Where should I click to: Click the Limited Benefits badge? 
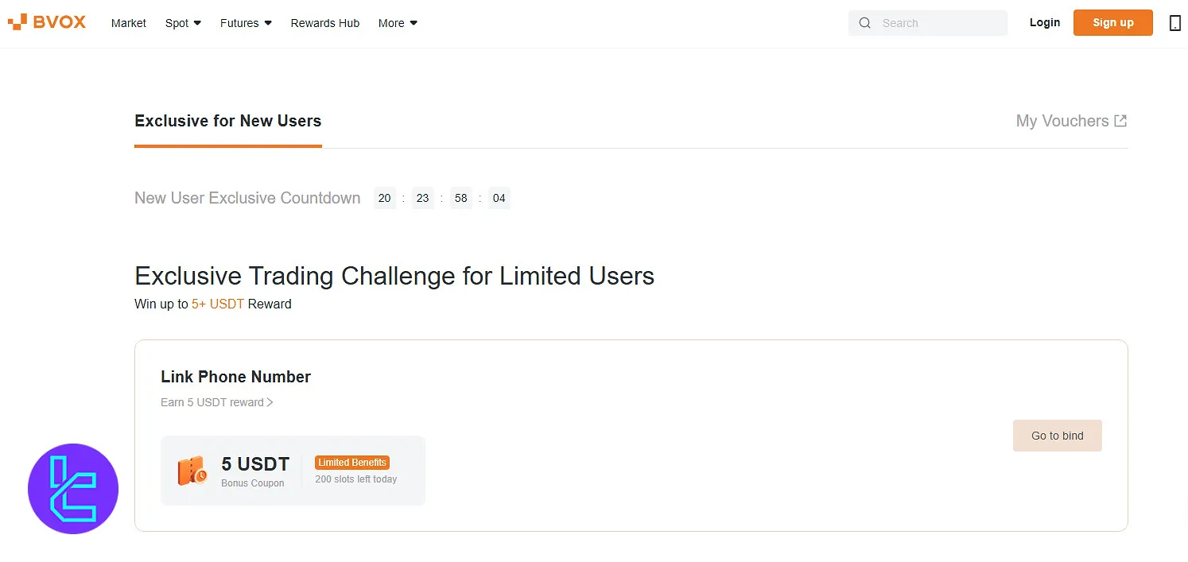coord(352,463)
